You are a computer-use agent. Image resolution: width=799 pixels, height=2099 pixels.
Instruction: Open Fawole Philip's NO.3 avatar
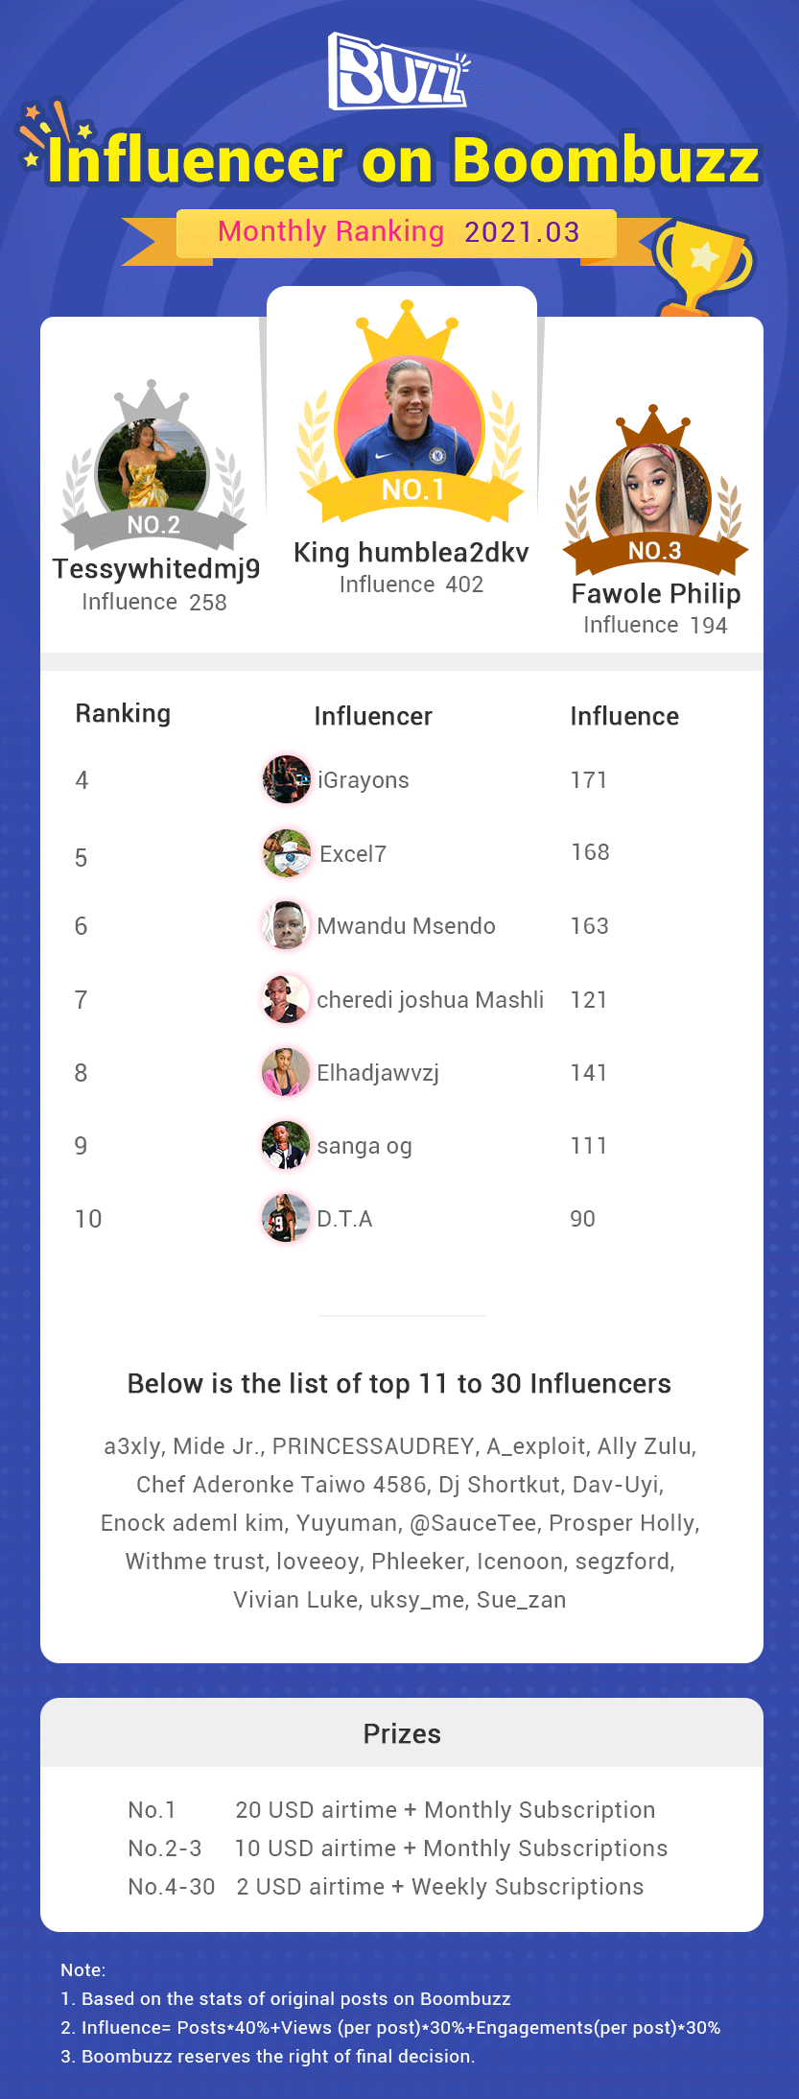point(653,489)
